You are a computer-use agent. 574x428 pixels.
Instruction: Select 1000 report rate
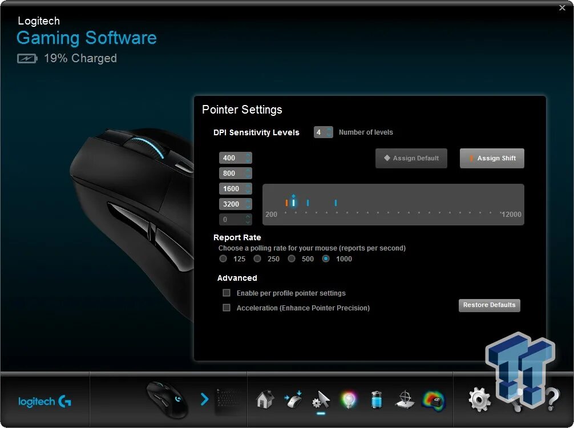(x=326, y=259)
